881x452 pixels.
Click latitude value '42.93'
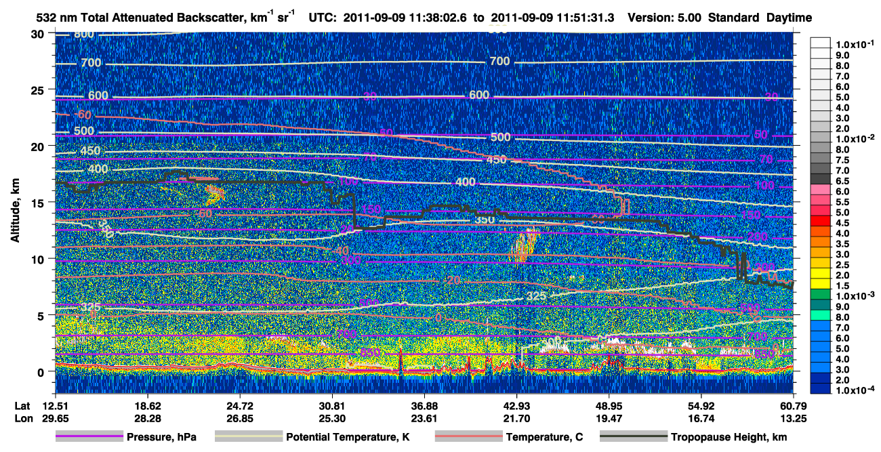coord(516,405)
